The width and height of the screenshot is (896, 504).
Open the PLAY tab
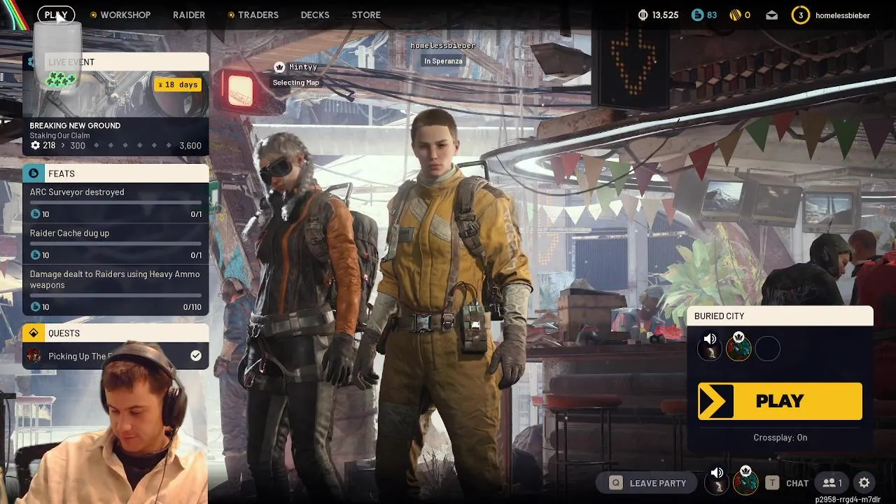click(x=56, y=15)
